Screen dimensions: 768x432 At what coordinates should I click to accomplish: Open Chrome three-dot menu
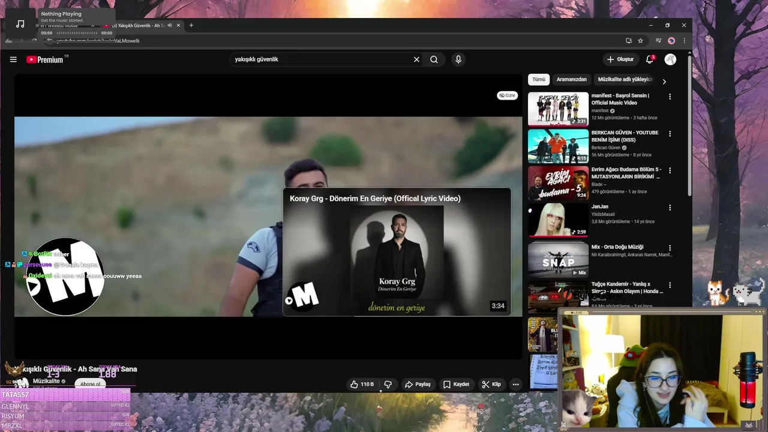[x=684, y=41]
